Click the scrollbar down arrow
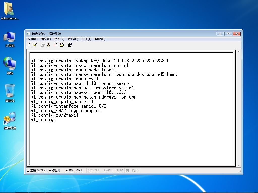Image resolution: width=258 pixels, height=193 pixels. click(x=239, y=165)
